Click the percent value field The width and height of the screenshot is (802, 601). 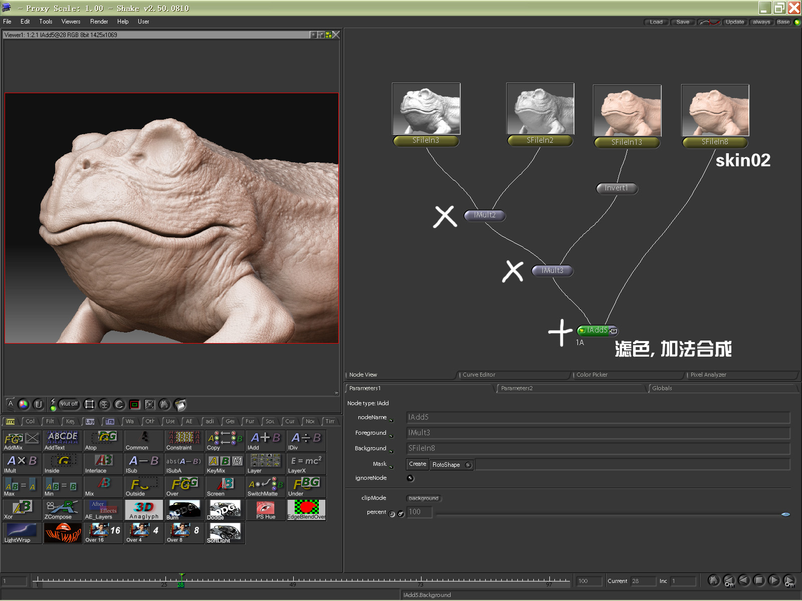click(x=420, y=512)
